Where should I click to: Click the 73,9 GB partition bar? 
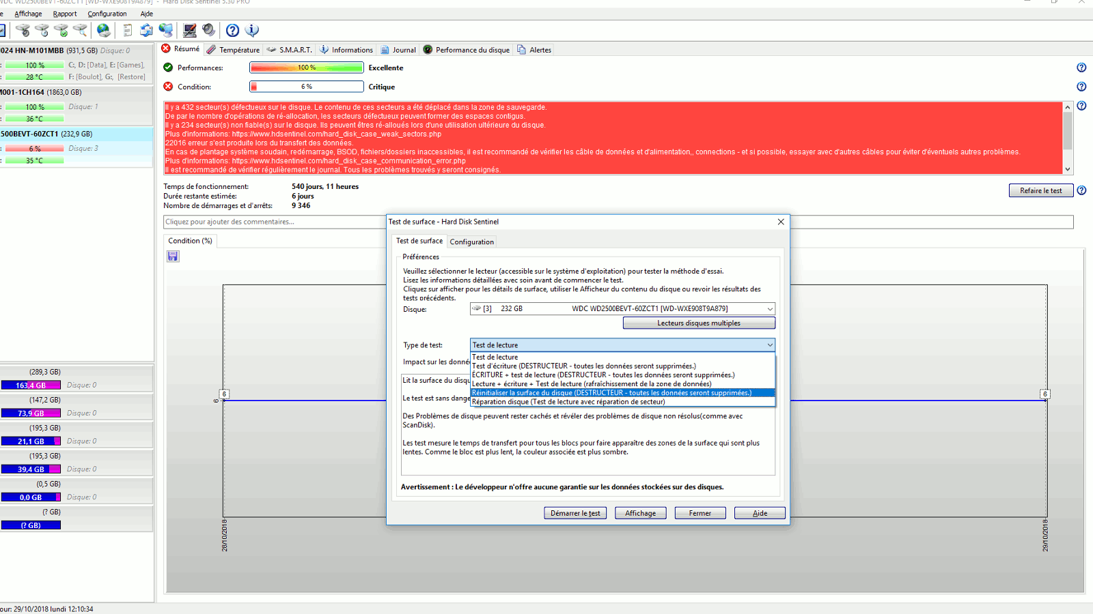pos(31,413)
